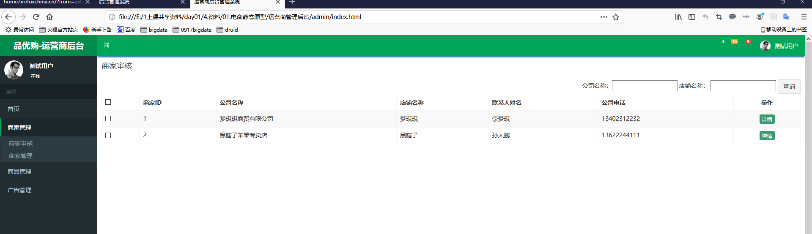
Task: Click the 品优购-运营商后台 logo link
Action: click(x=49, y=46)
